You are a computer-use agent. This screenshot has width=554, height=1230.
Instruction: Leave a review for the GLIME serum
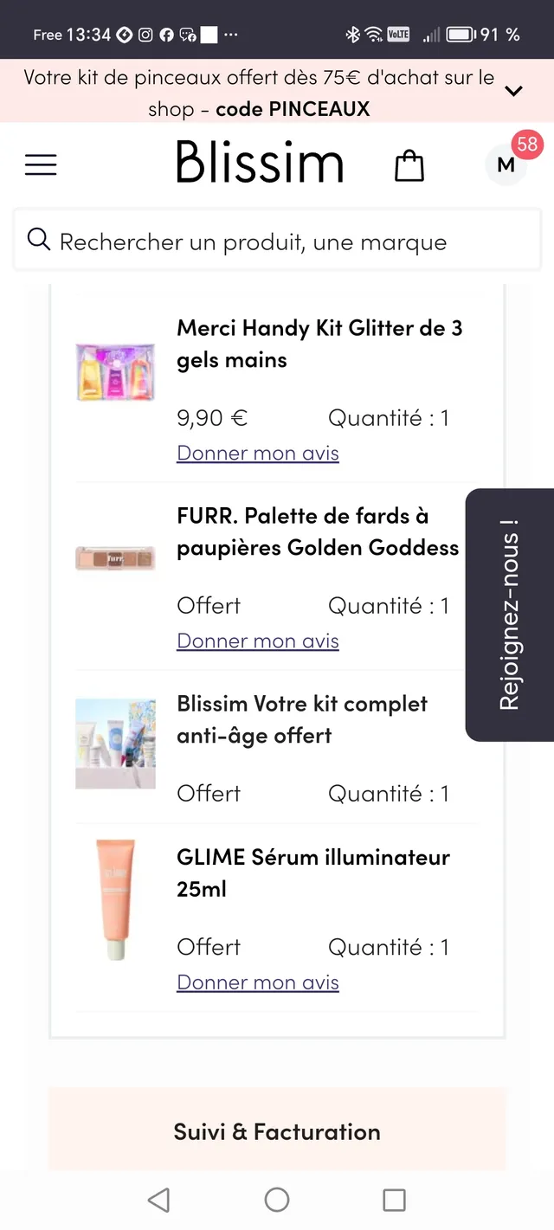[257, 982]
